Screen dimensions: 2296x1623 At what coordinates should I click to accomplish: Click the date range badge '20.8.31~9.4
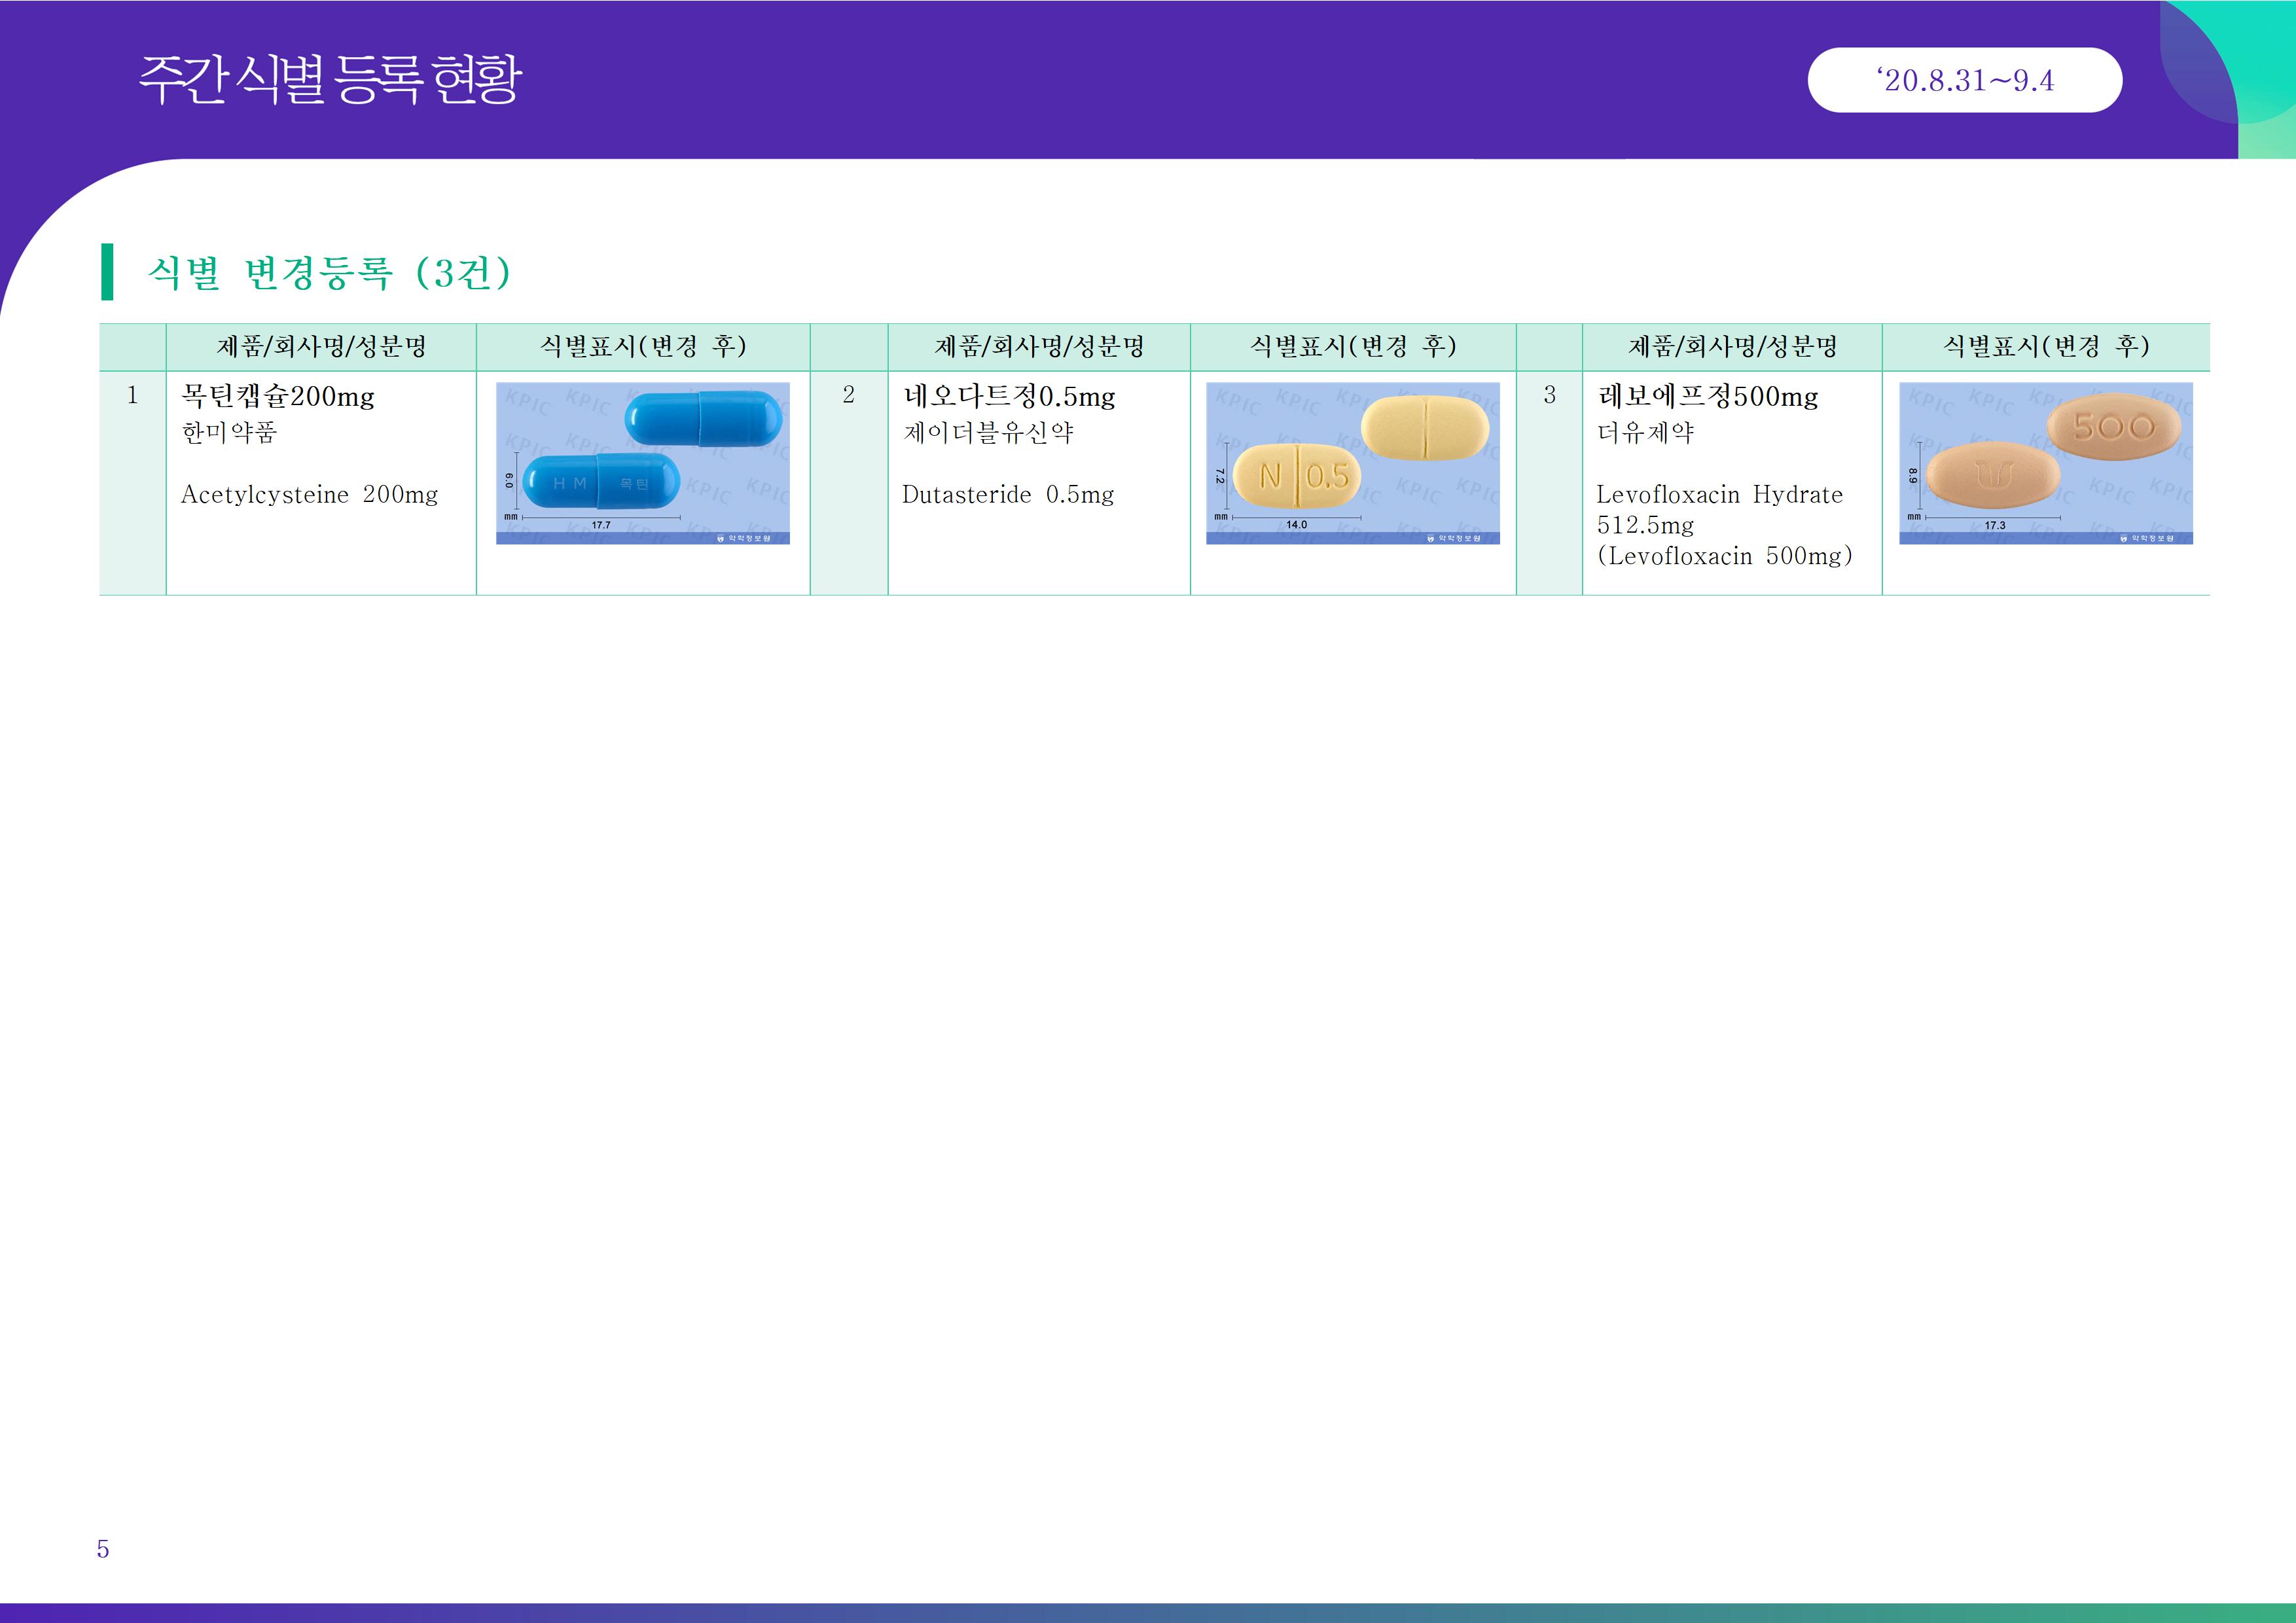(x=1964, y=80)
